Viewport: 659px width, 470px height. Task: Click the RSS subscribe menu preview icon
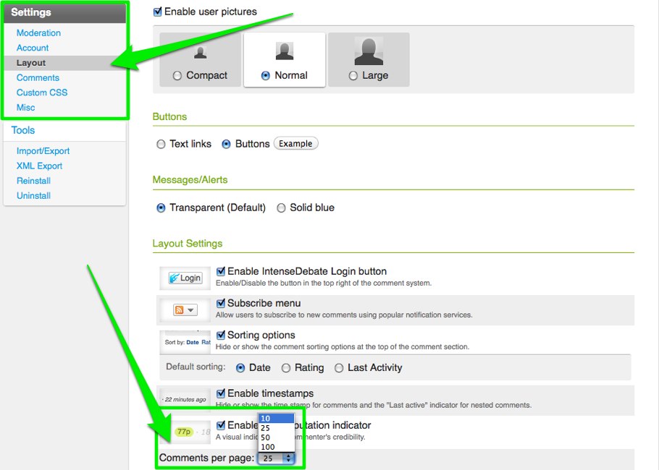coord(185,310)
